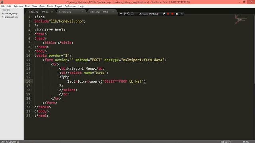
Task: Minimize the Sublime Text window
Action: [x=239, y=2]
